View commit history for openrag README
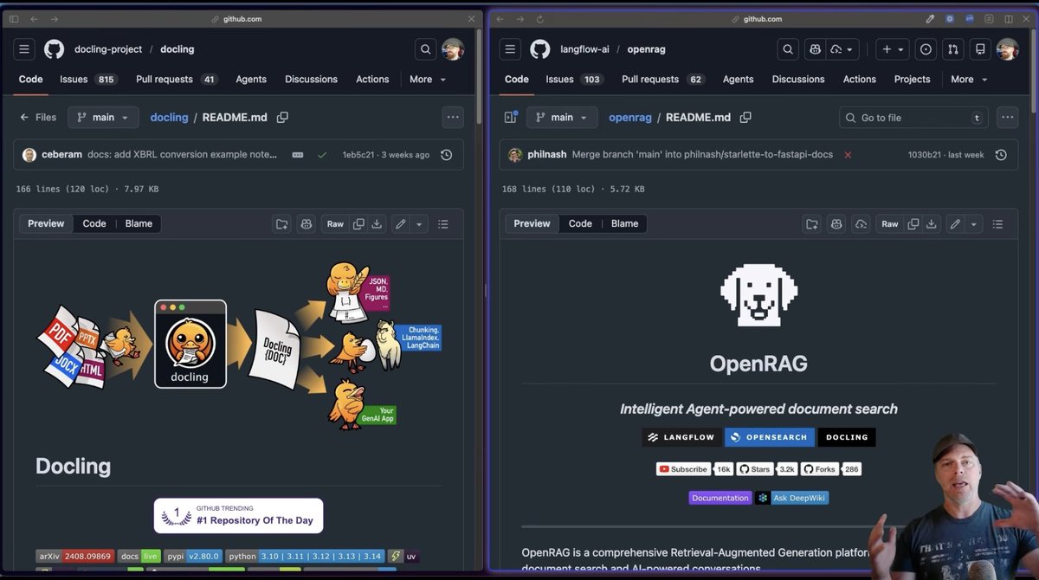The width and height of the screenshot is (1039, 580). click(1001, 155)
